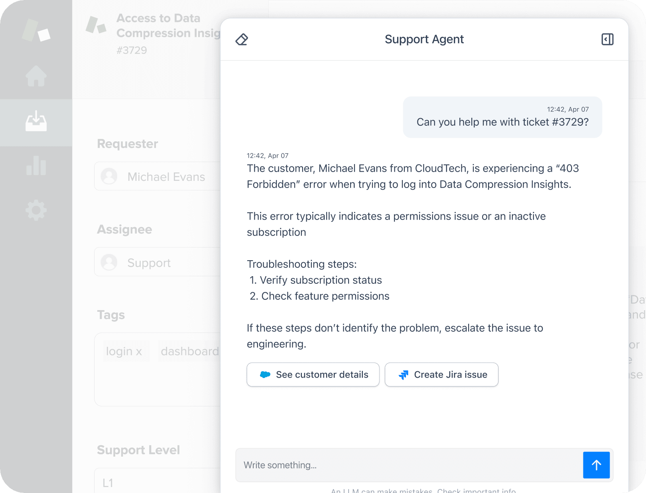
Task: Click Create Jira issue button
Action: [441, 374]
